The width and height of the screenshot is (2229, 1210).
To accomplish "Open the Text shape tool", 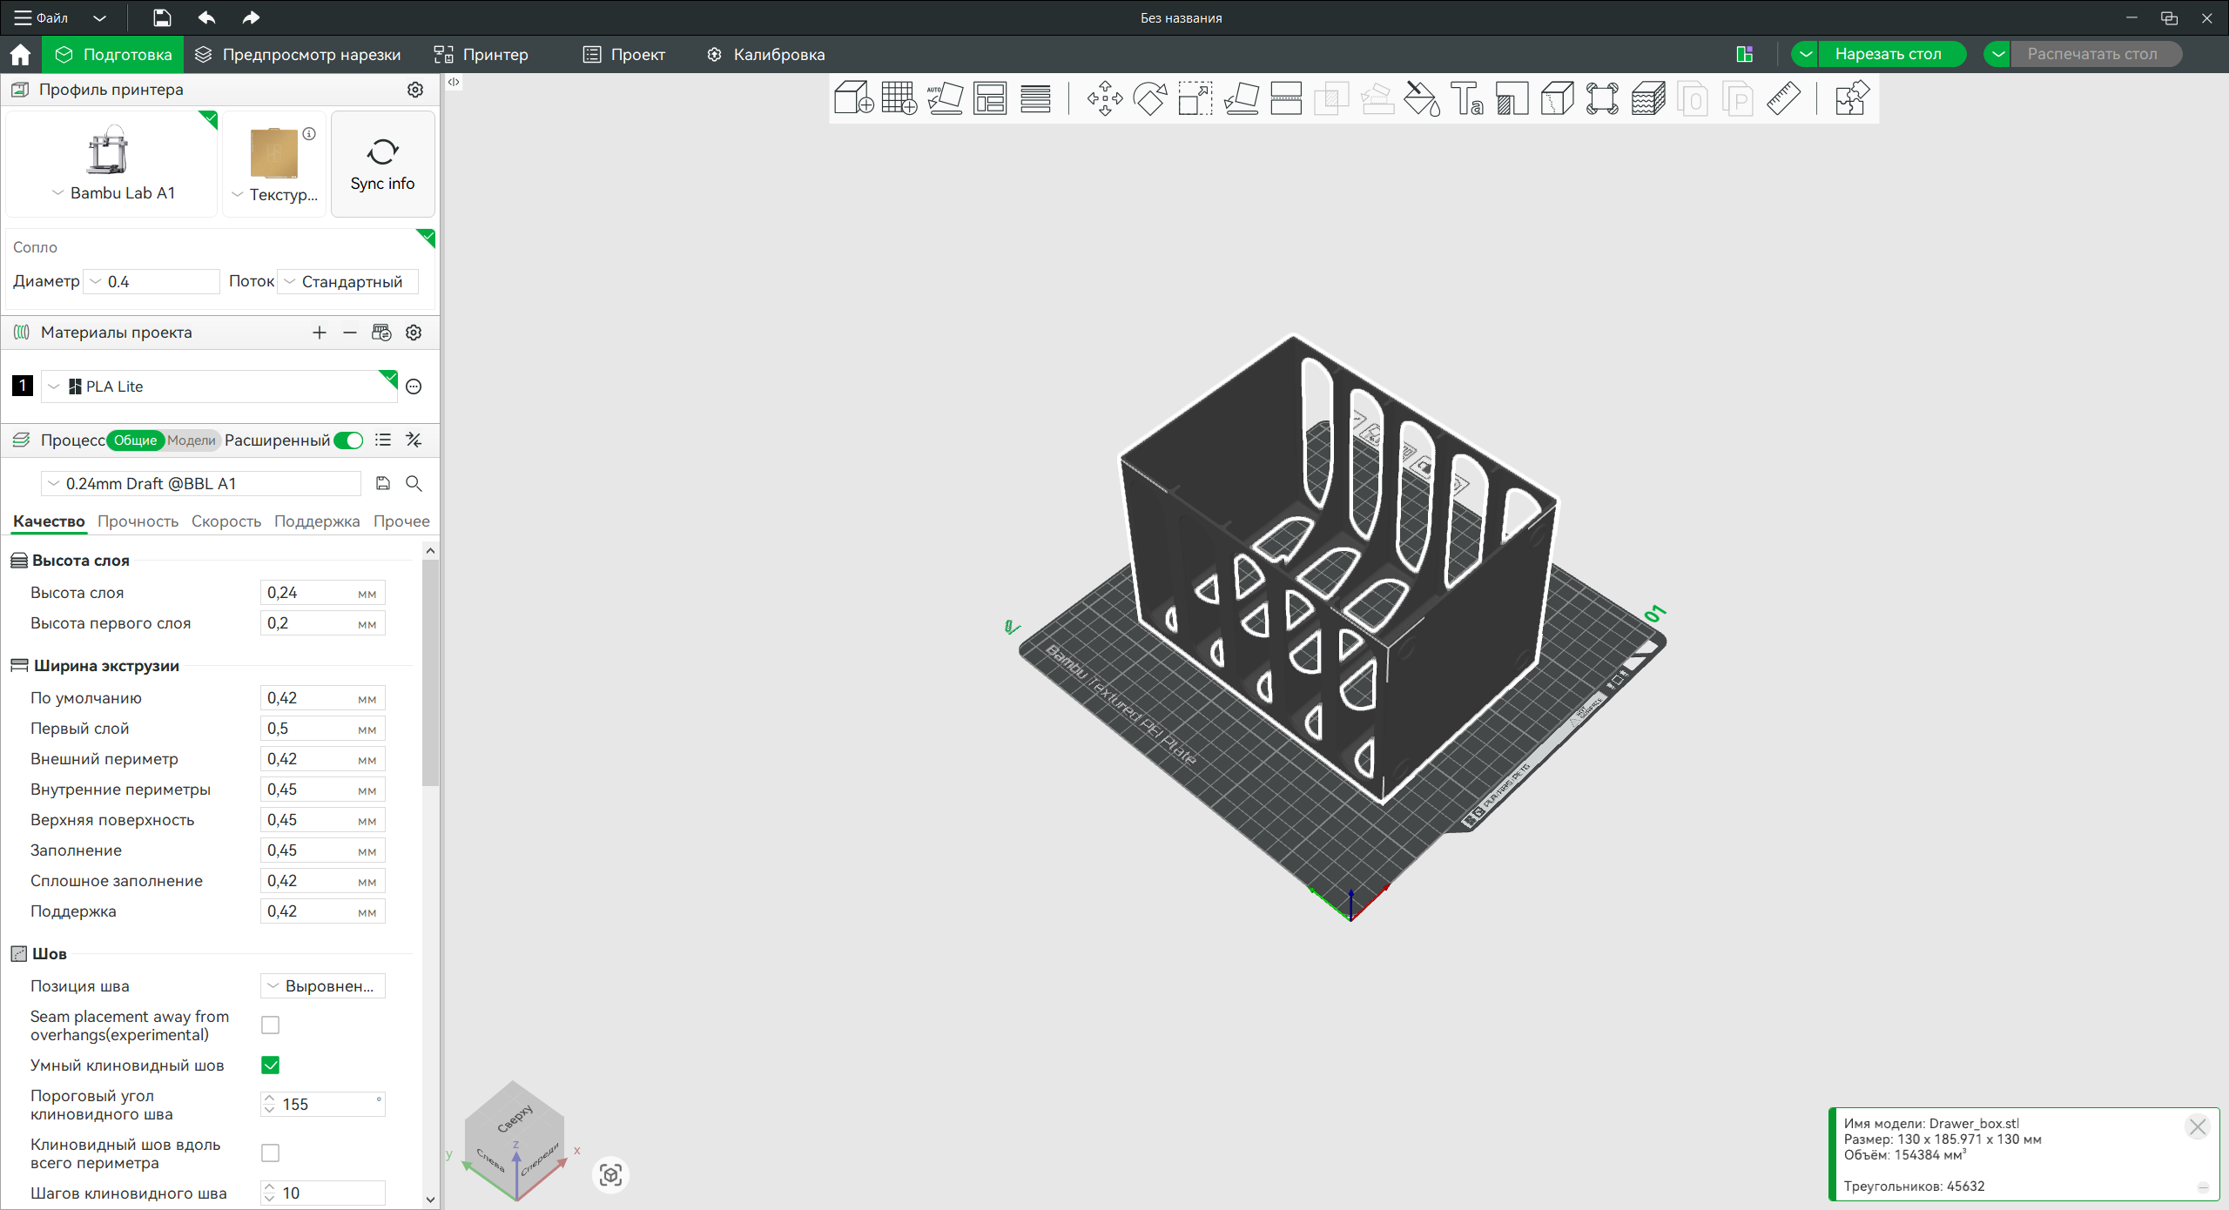I will coord(1466,98).
